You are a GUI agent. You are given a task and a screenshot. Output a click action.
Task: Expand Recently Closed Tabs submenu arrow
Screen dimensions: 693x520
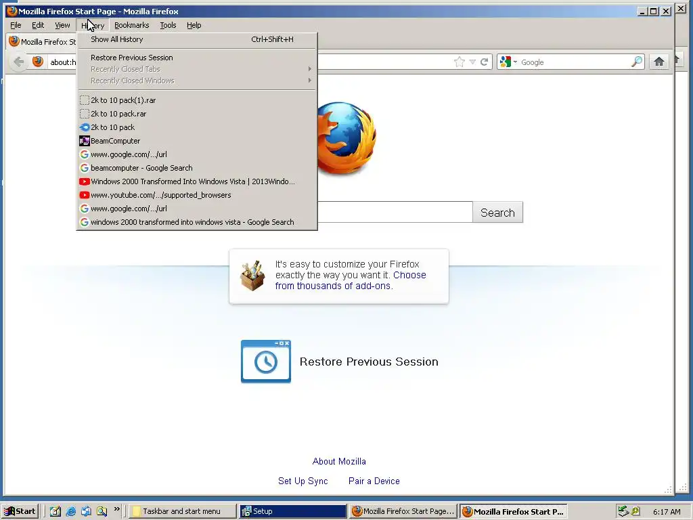click(310, 69)
